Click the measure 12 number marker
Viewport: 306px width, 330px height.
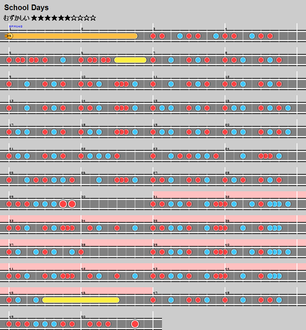(x=227, y=77)
